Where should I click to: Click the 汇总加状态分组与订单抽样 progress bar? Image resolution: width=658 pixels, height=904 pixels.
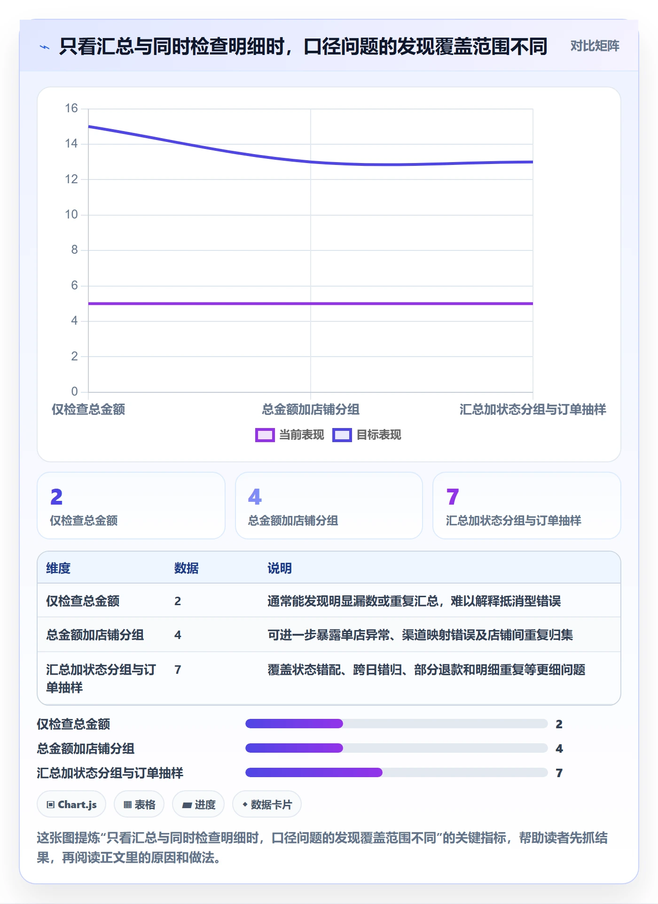[397, 772]
